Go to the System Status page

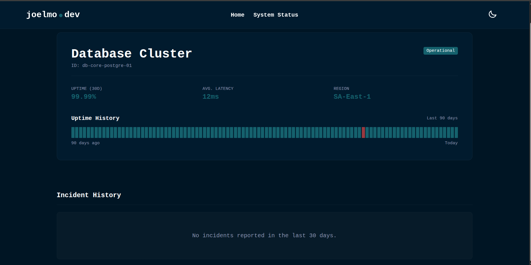click(x=276, y=15)
